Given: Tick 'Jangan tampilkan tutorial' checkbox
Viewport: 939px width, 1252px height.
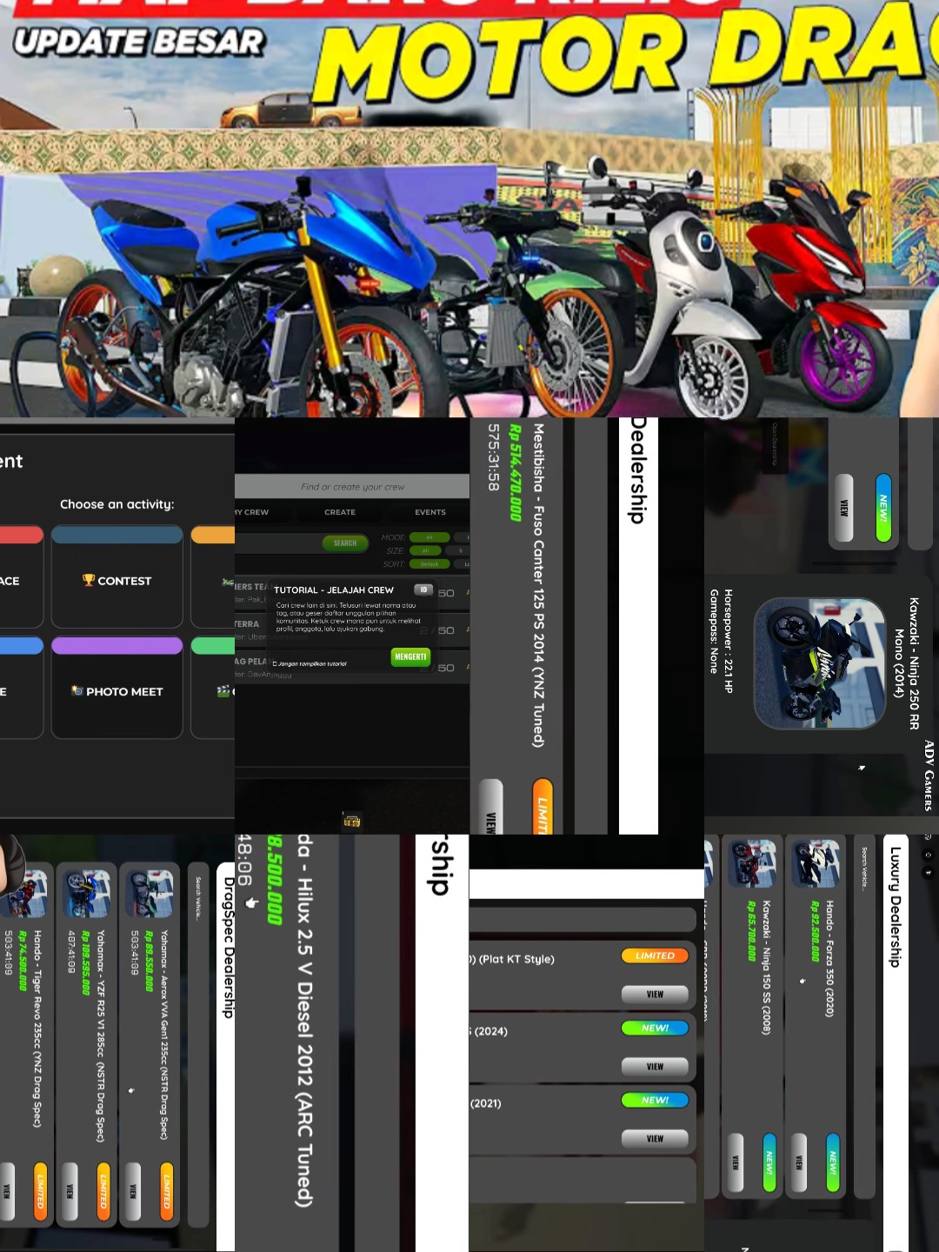Looking at the screenshot, I should coord(275,663).
